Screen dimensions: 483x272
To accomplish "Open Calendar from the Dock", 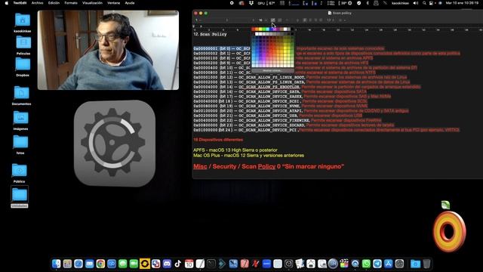I will 189,264.
